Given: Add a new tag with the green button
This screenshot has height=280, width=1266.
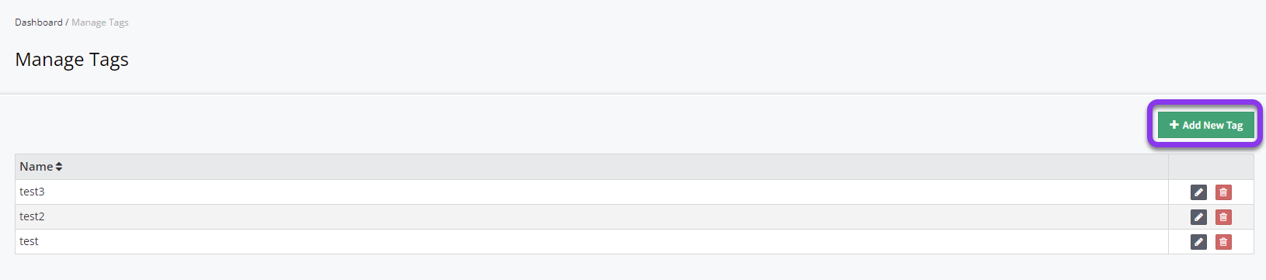Looking at the screenshot, I should (1206, 125).
